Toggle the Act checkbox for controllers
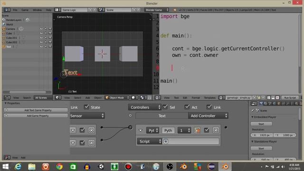 187,107
